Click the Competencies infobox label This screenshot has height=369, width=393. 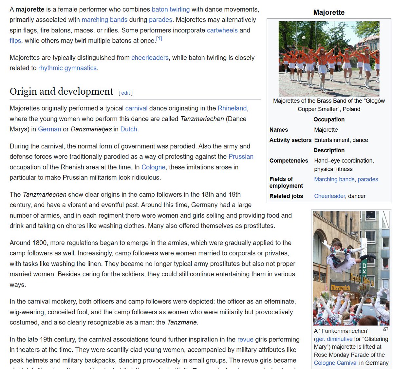click(x=289, y=161)
